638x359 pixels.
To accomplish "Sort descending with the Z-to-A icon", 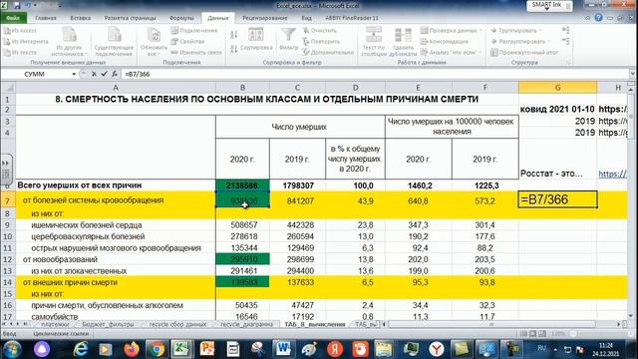I will click(x=233, y=49).
